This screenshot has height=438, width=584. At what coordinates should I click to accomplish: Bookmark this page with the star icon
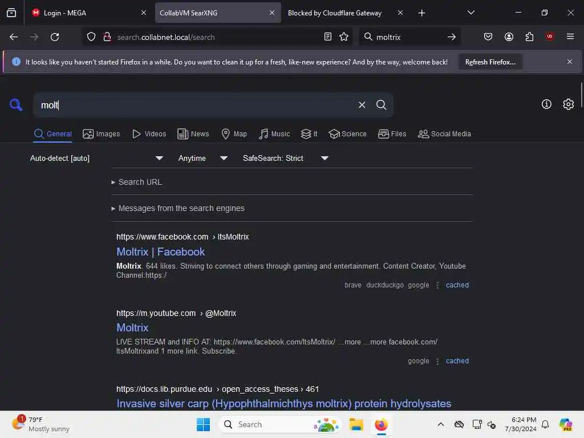pyautogui.click(x=344, y=37)
